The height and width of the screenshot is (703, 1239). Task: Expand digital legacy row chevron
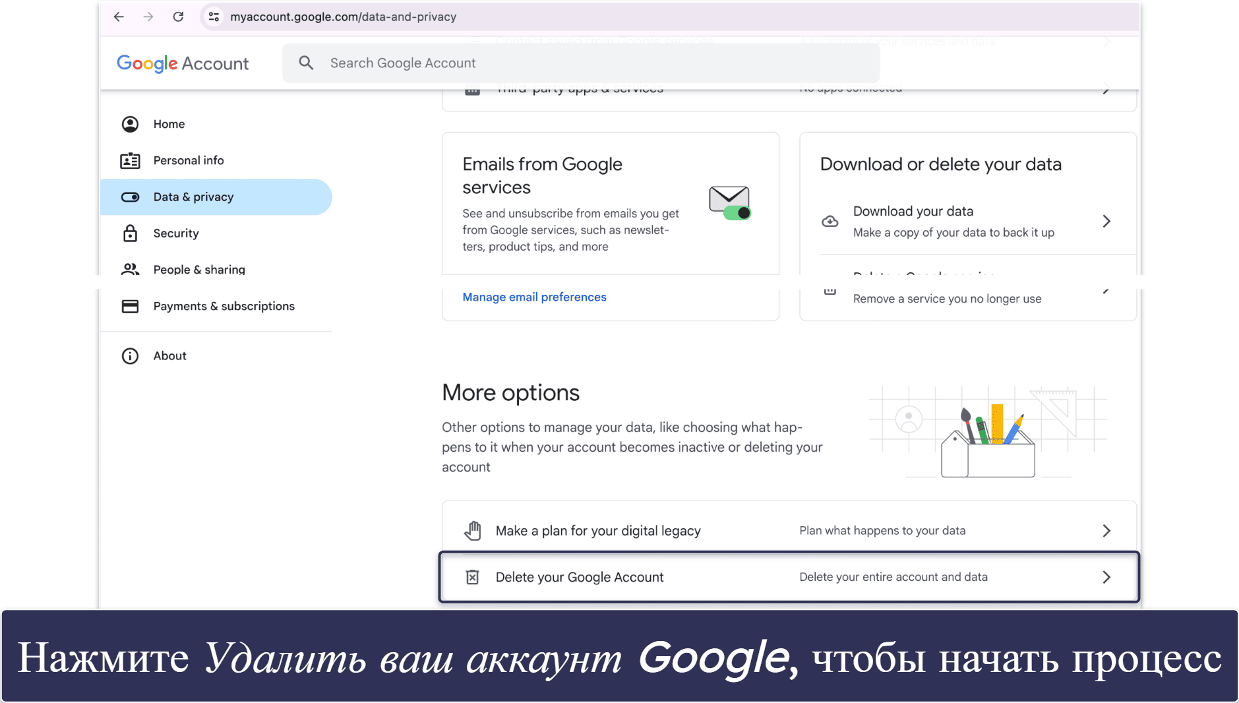pos(1106,531)
